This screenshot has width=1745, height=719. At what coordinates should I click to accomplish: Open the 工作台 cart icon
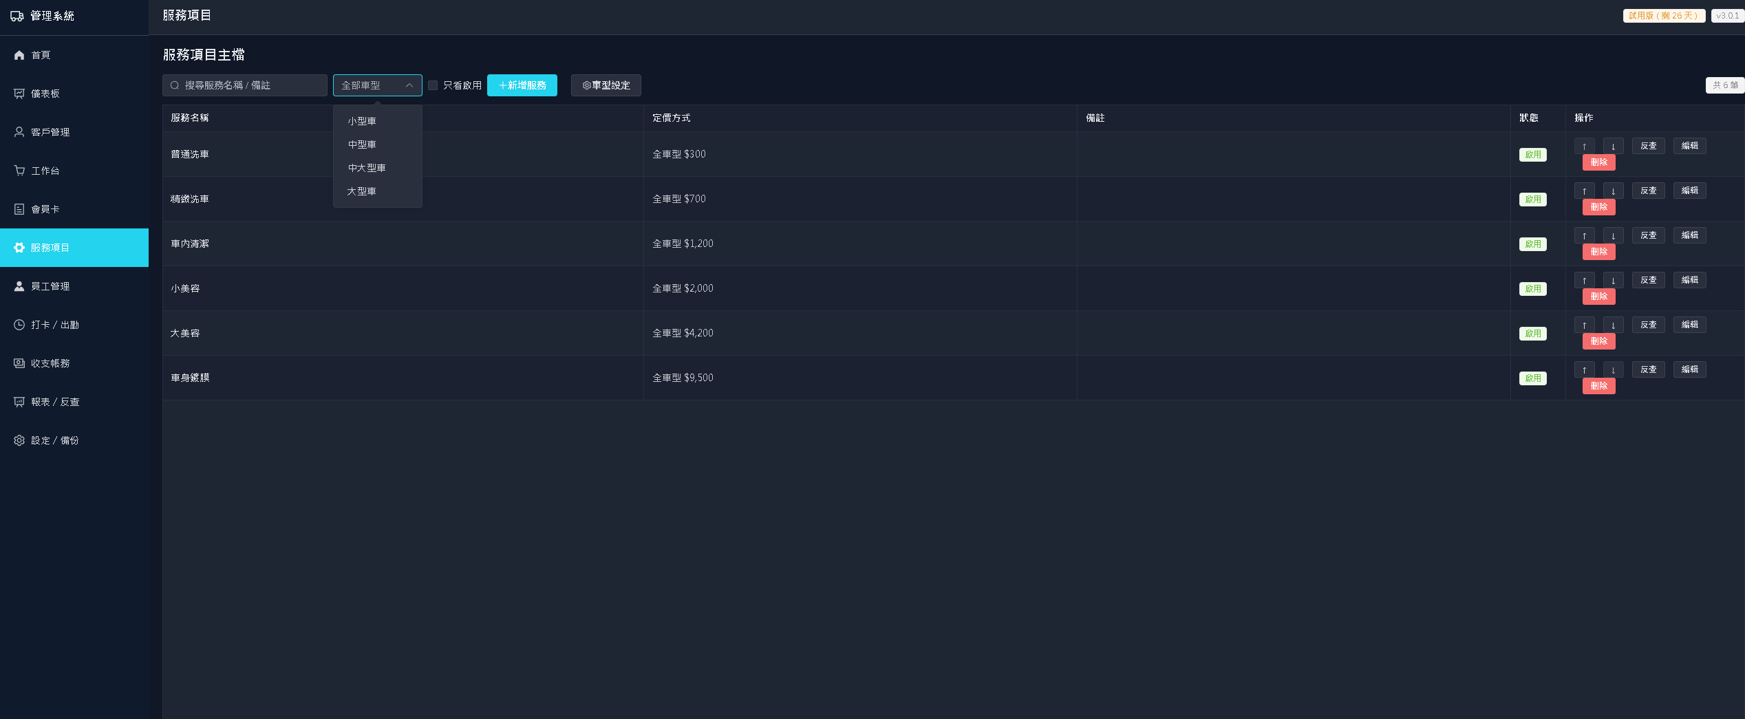coord(19,171)
